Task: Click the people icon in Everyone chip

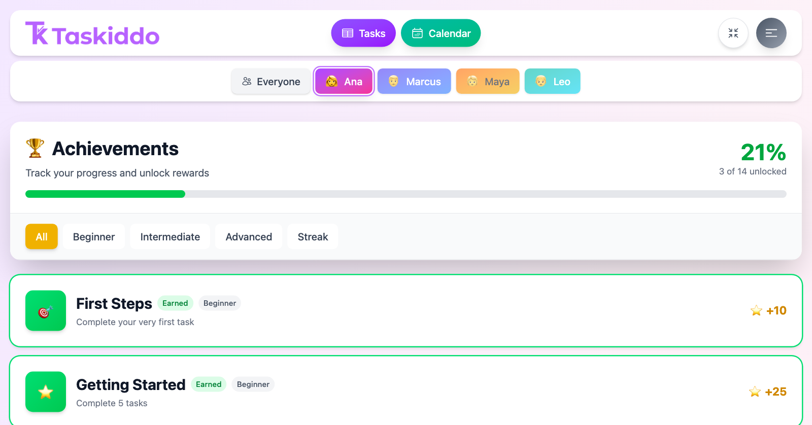Action: tap(247, 81)
